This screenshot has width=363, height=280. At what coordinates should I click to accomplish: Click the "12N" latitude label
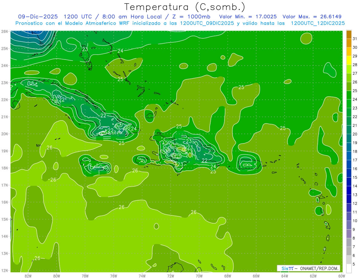click(x=5, y=270)
